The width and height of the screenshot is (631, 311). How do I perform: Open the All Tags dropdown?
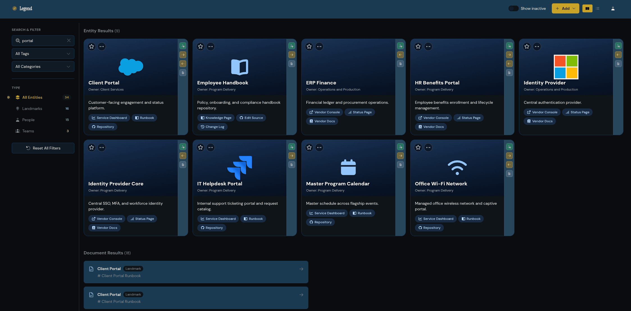click(43, 54)
